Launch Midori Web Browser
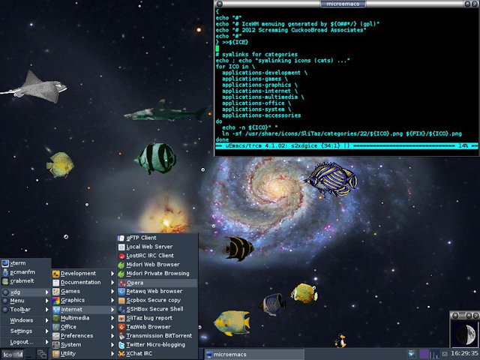The image size is (480, 360). (157, 265)
